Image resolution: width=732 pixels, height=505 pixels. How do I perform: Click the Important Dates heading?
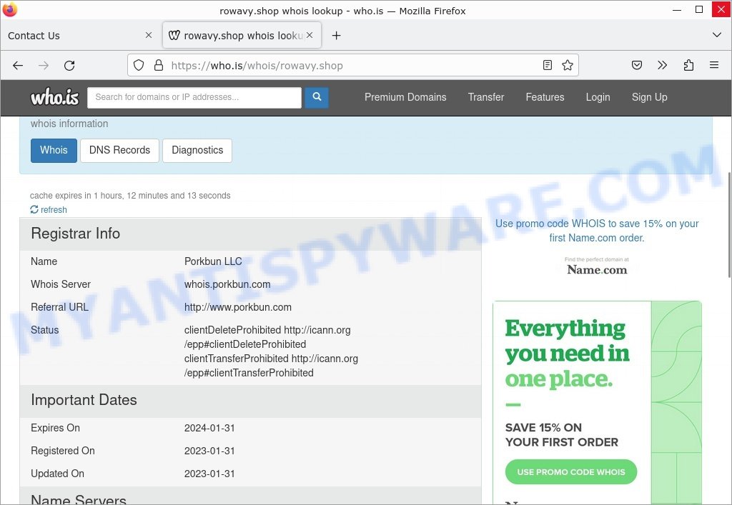(84, 399)
